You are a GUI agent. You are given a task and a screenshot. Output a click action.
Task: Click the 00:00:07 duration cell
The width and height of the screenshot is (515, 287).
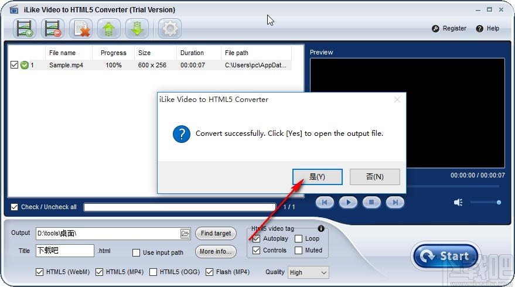coord(193,65)
